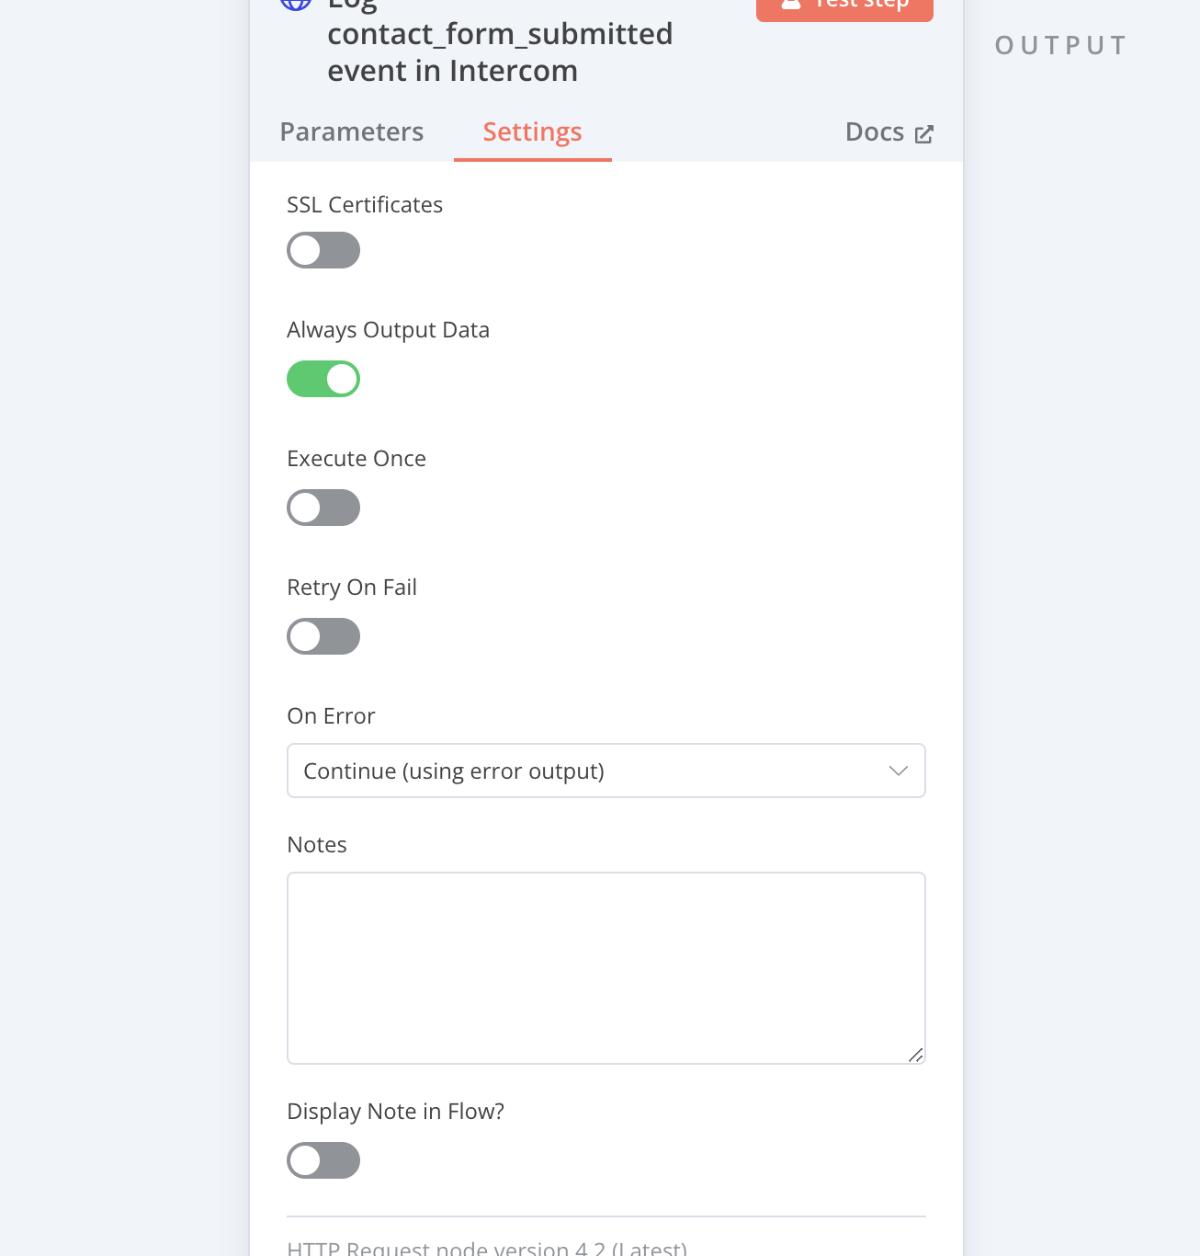Turn off Always Output Data switch

click(323, 379)
